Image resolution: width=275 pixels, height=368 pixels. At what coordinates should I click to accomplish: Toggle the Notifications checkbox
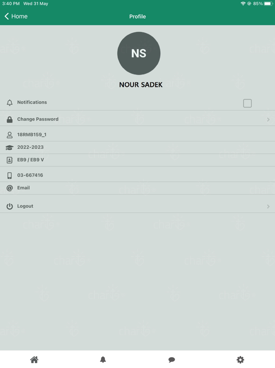[x=247, y=103]
